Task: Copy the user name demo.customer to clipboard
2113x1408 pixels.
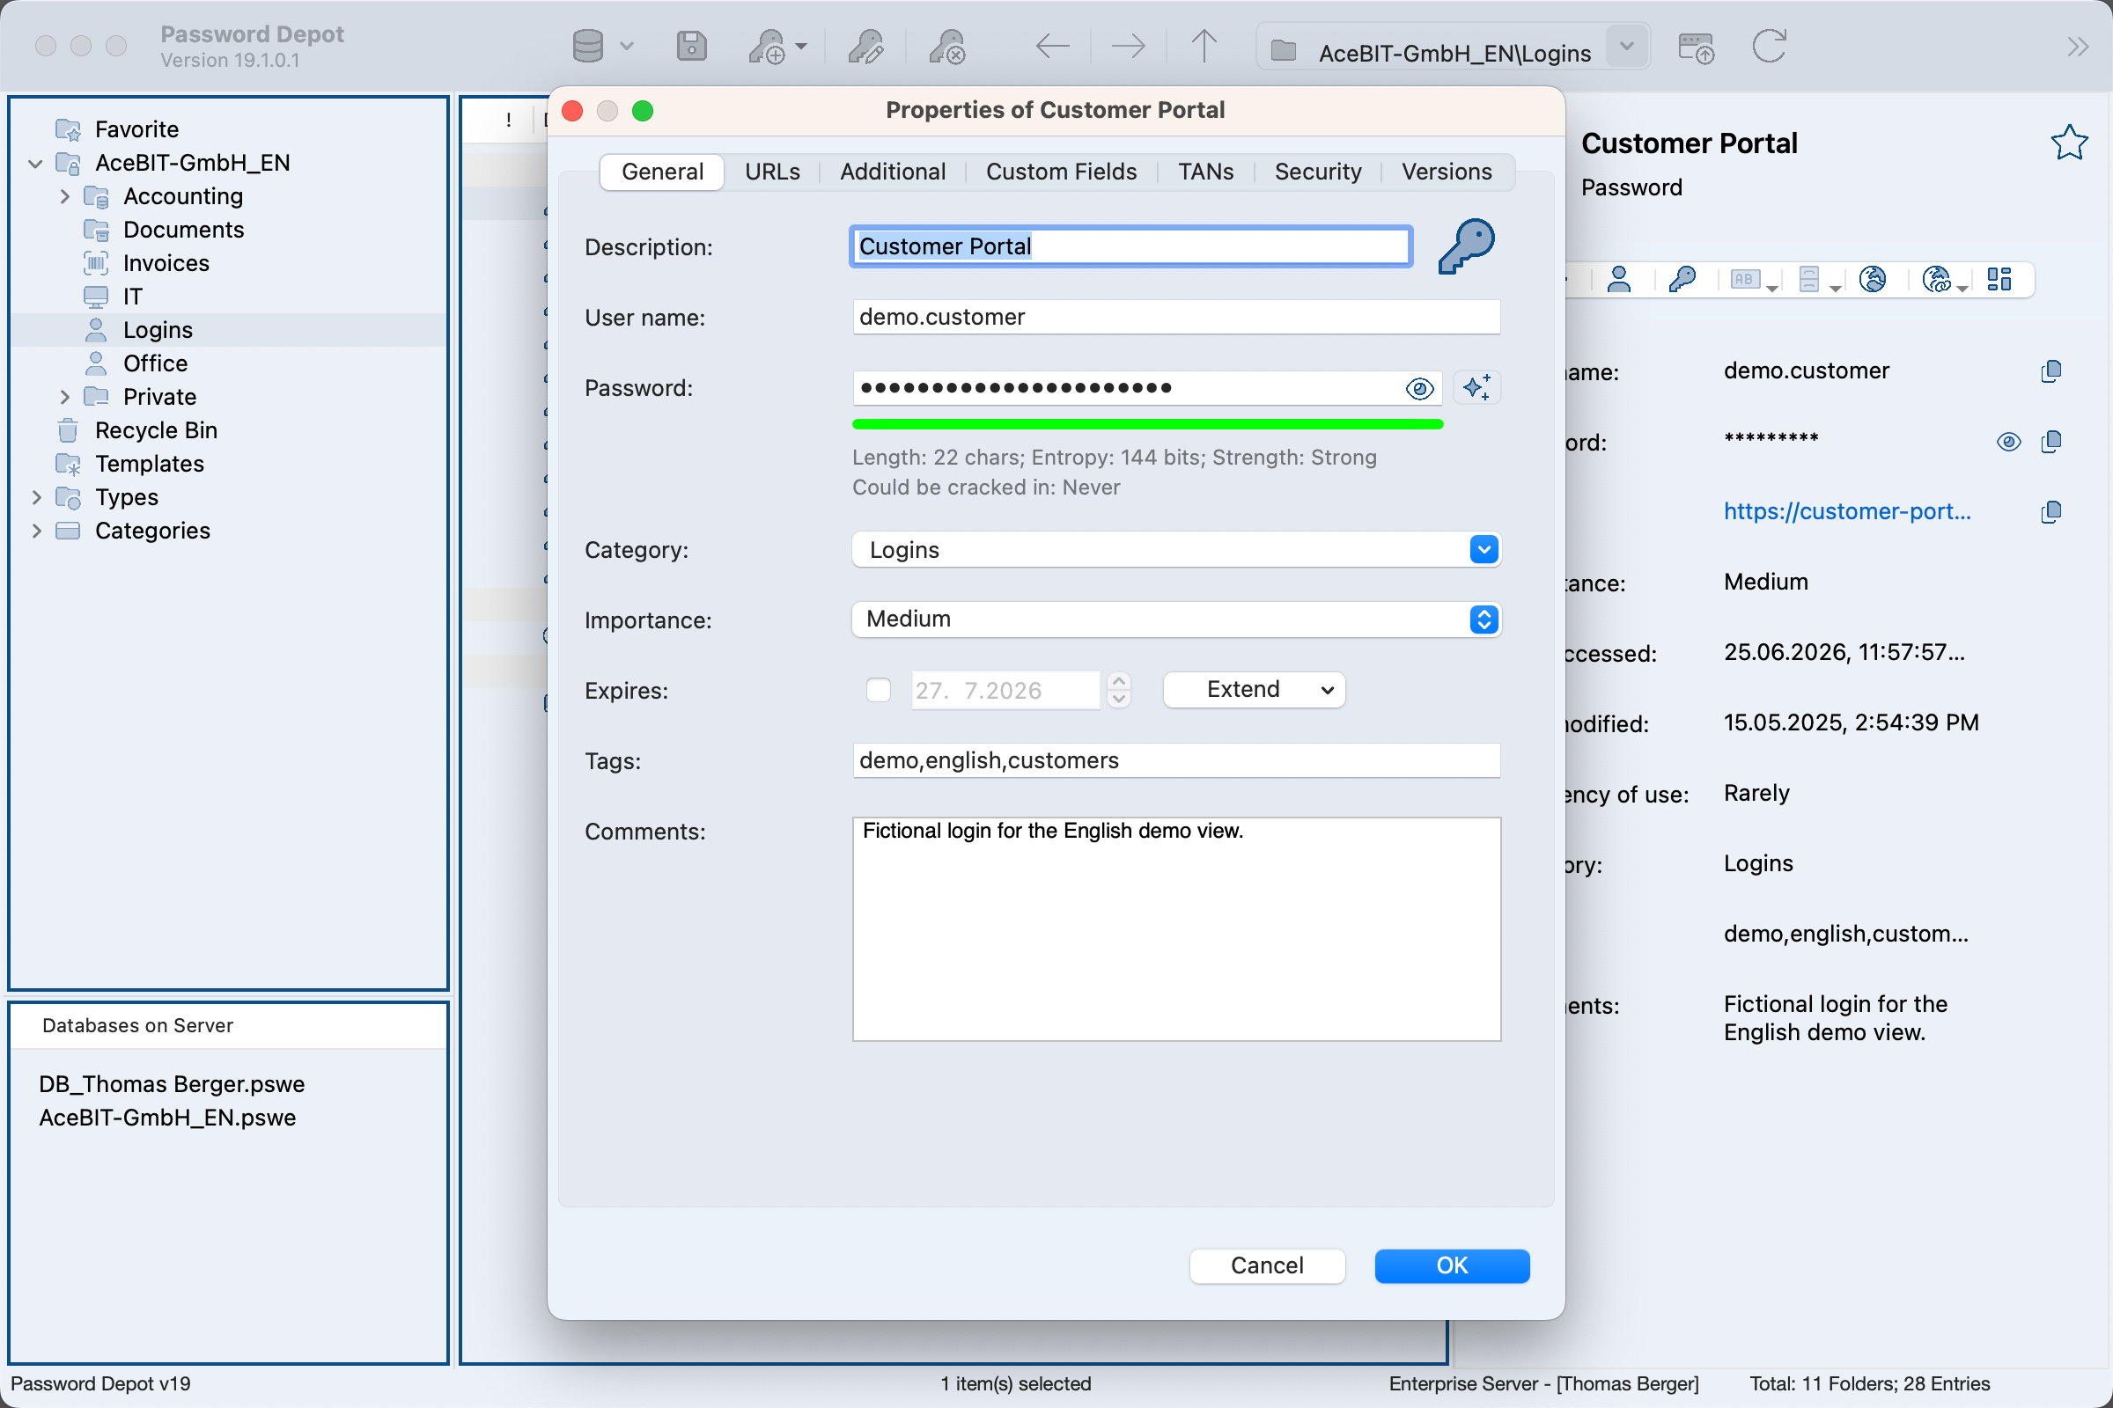Action: point(2051,370)
